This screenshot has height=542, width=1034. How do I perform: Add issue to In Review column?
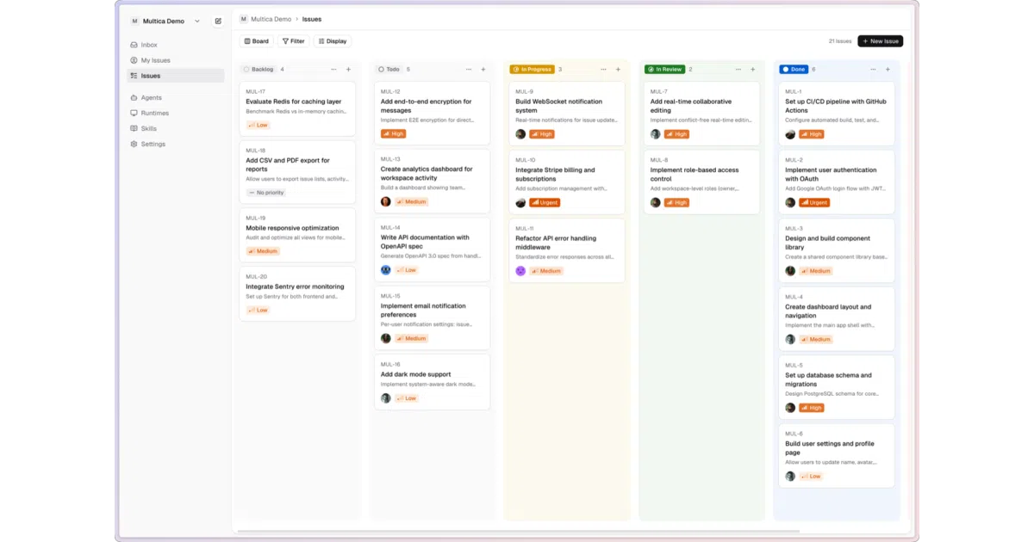752,69
